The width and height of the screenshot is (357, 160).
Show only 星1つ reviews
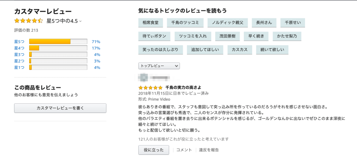[x=19, y=67]
